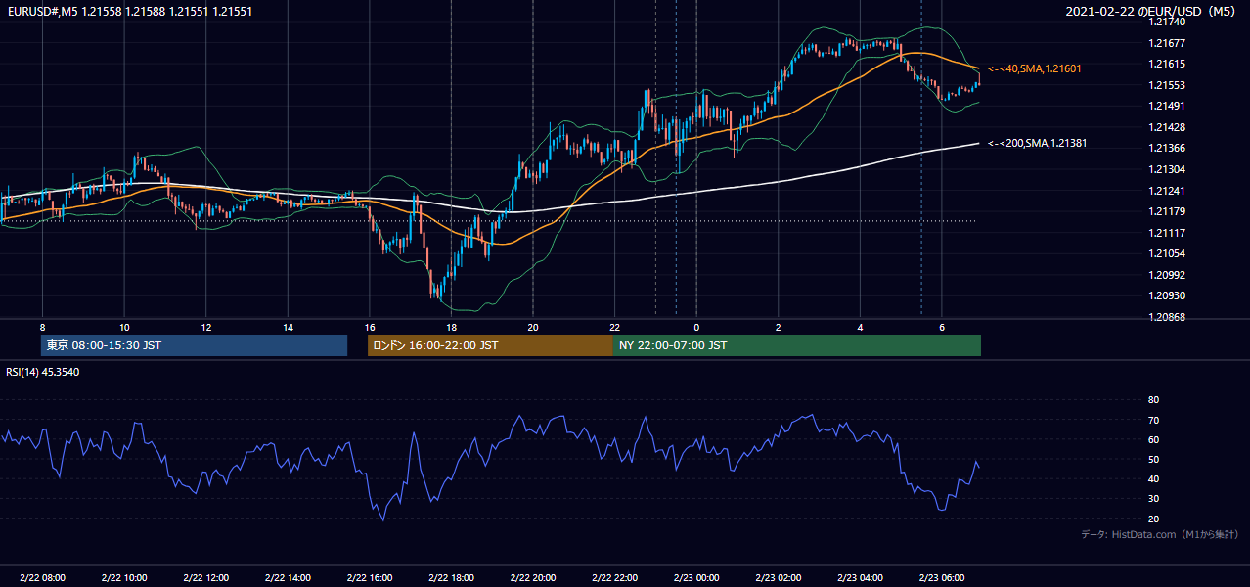Click hour label 18 under price chart
Viewport: 1250px width, 587px height.
451,327
